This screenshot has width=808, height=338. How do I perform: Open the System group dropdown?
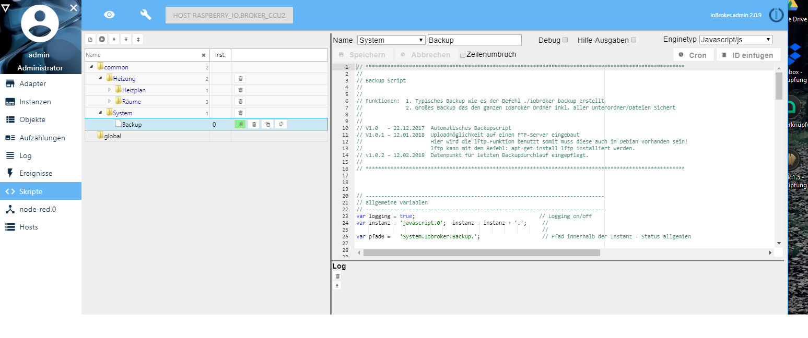[x=392, y=40]
